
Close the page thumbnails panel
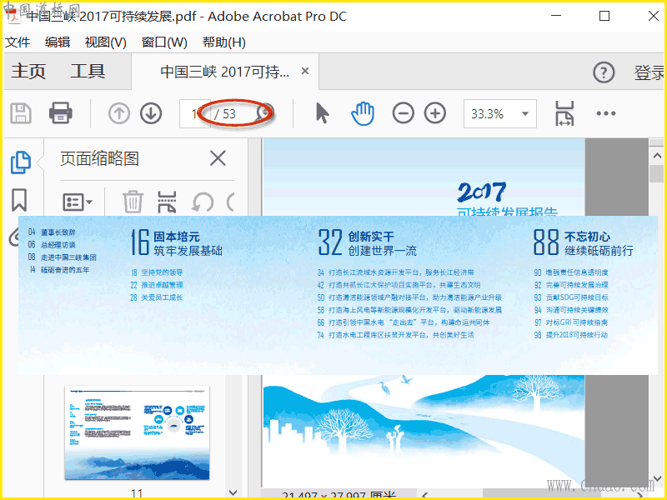point(218,158)
